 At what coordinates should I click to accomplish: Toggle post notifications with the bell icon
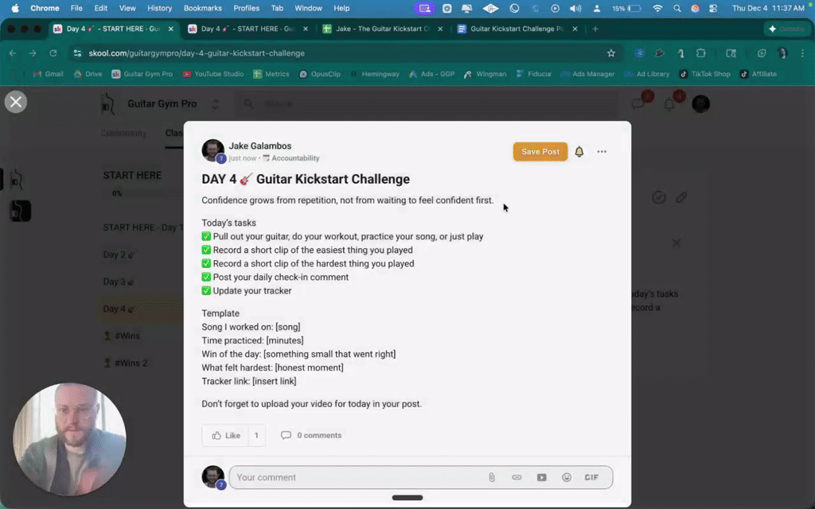click(x=579, y=151)
